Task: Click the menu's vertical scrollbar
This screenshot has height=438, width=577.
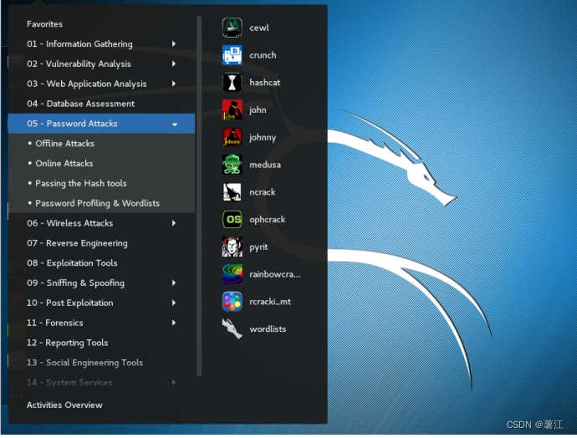Action: coord(199,196)
